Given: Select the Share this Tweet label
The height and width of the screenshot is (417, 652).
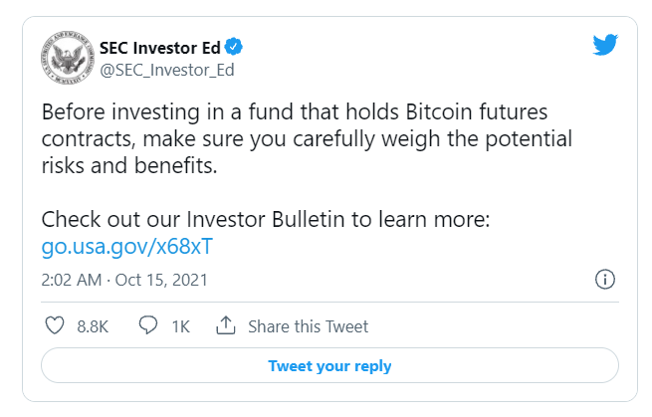Looking at the screenshot, I should click(308, 326).
